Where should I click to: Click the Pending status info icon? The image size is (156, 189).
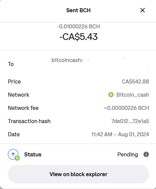146,154
